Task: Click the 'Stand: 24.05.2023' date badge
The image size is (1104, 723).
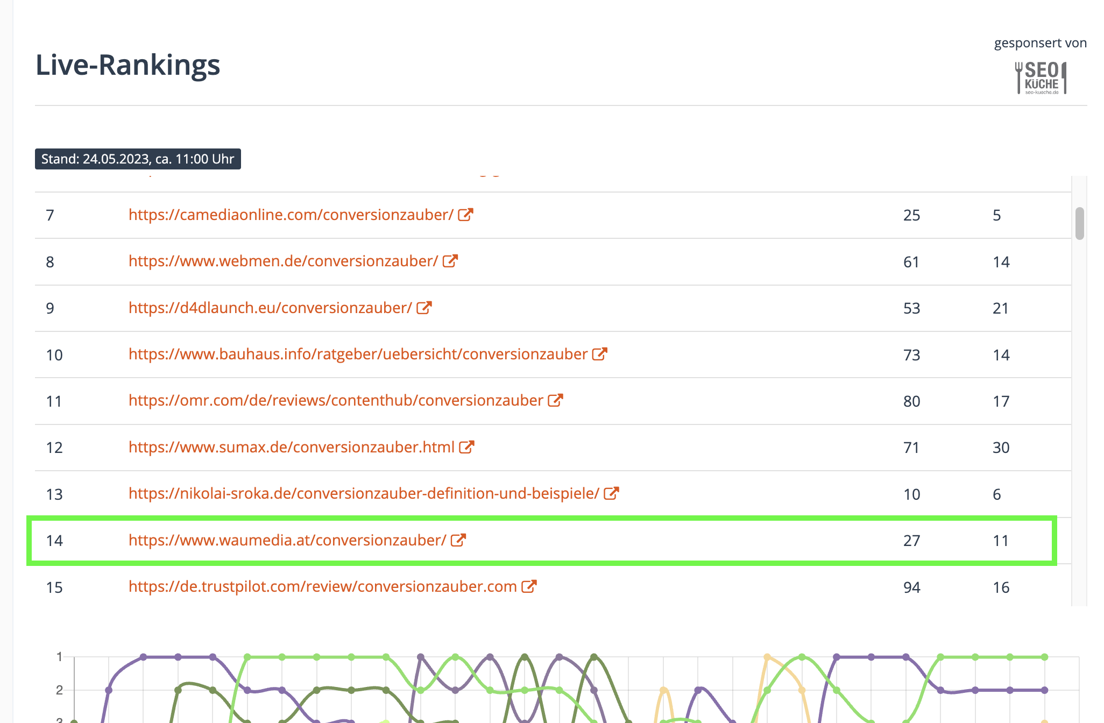Action: click(138, 159)
